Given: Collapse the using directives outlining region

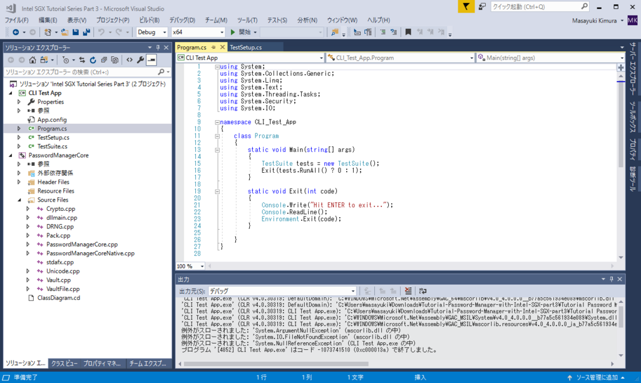Looking at the screenshot, I should pyautogui.click(x=217, y=66).
